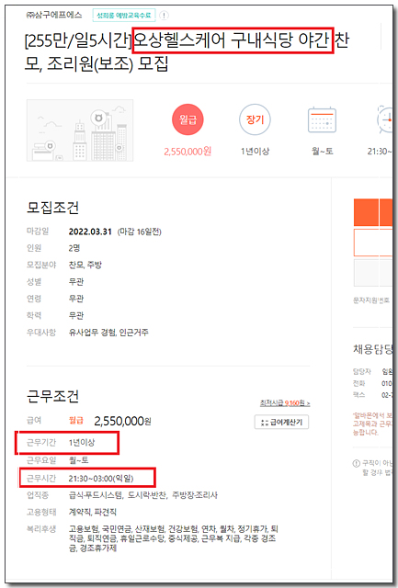Open the 최저시급 9,160원 link
398x588 pixels.
click(x=285, y=403)
